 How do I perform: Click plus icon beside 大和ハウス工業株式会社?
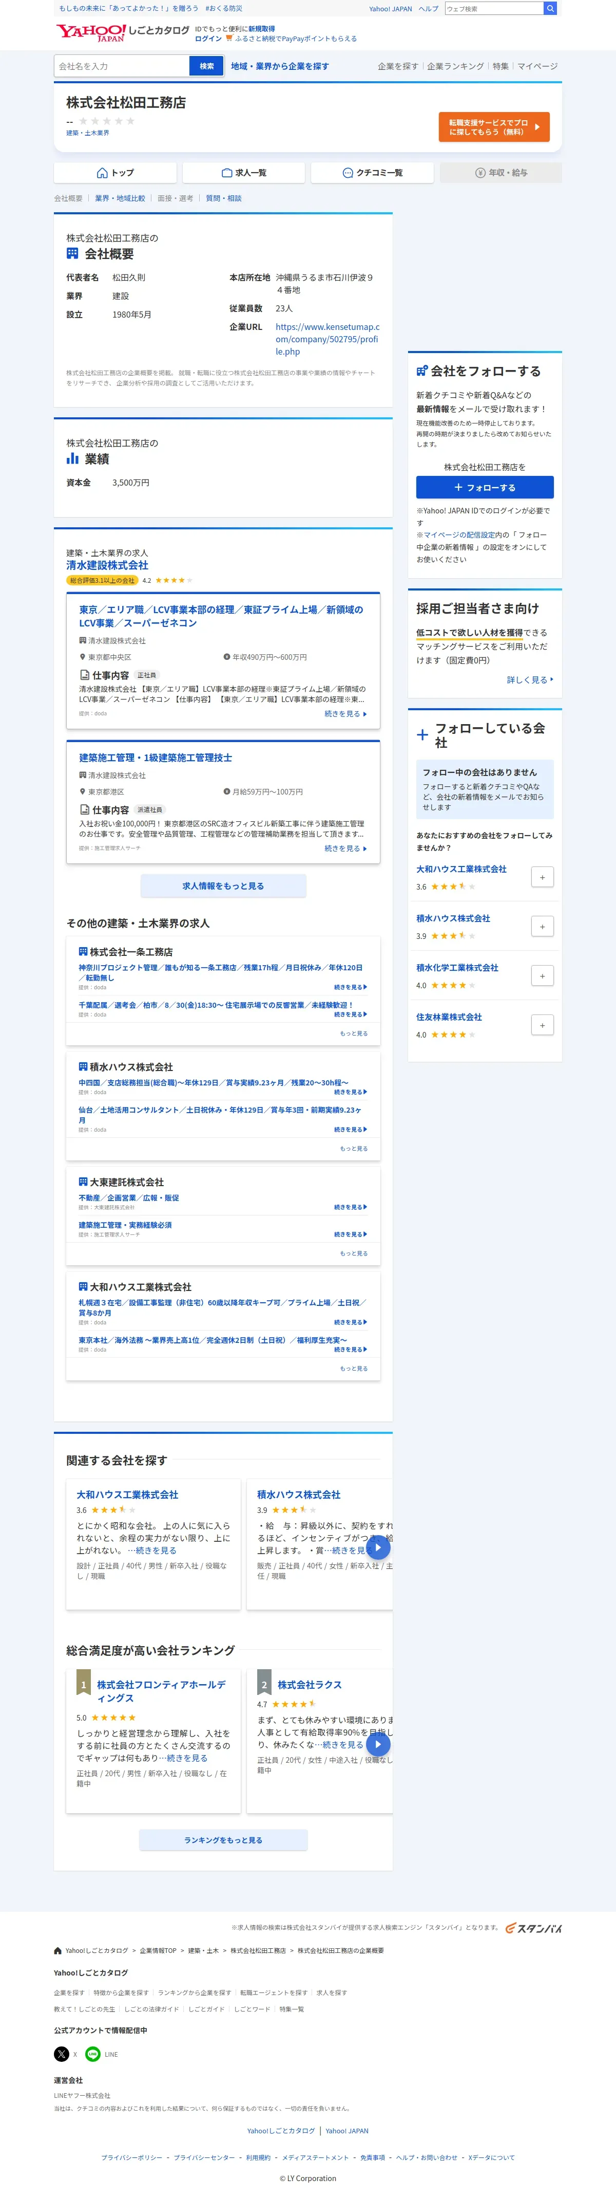pos(543,877)
